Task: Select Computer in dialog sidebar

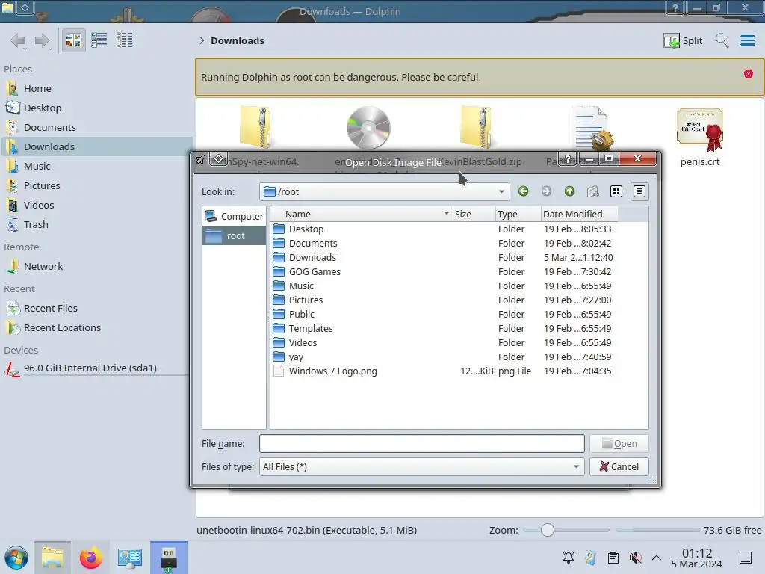Action: (234, 216)
